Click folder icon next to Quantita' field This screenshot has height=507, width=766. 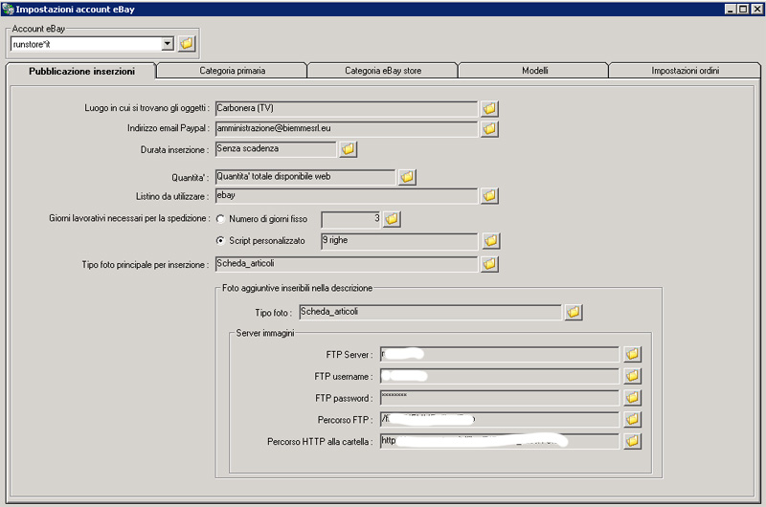pos(407,177)
